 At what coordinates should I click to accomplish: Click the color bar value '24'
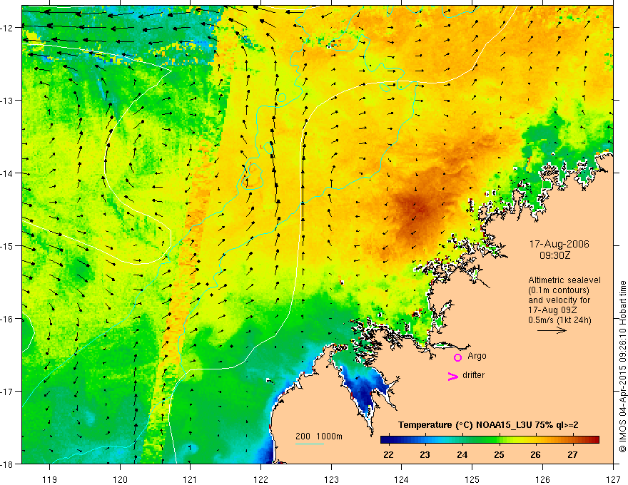[x=462, y=455]
